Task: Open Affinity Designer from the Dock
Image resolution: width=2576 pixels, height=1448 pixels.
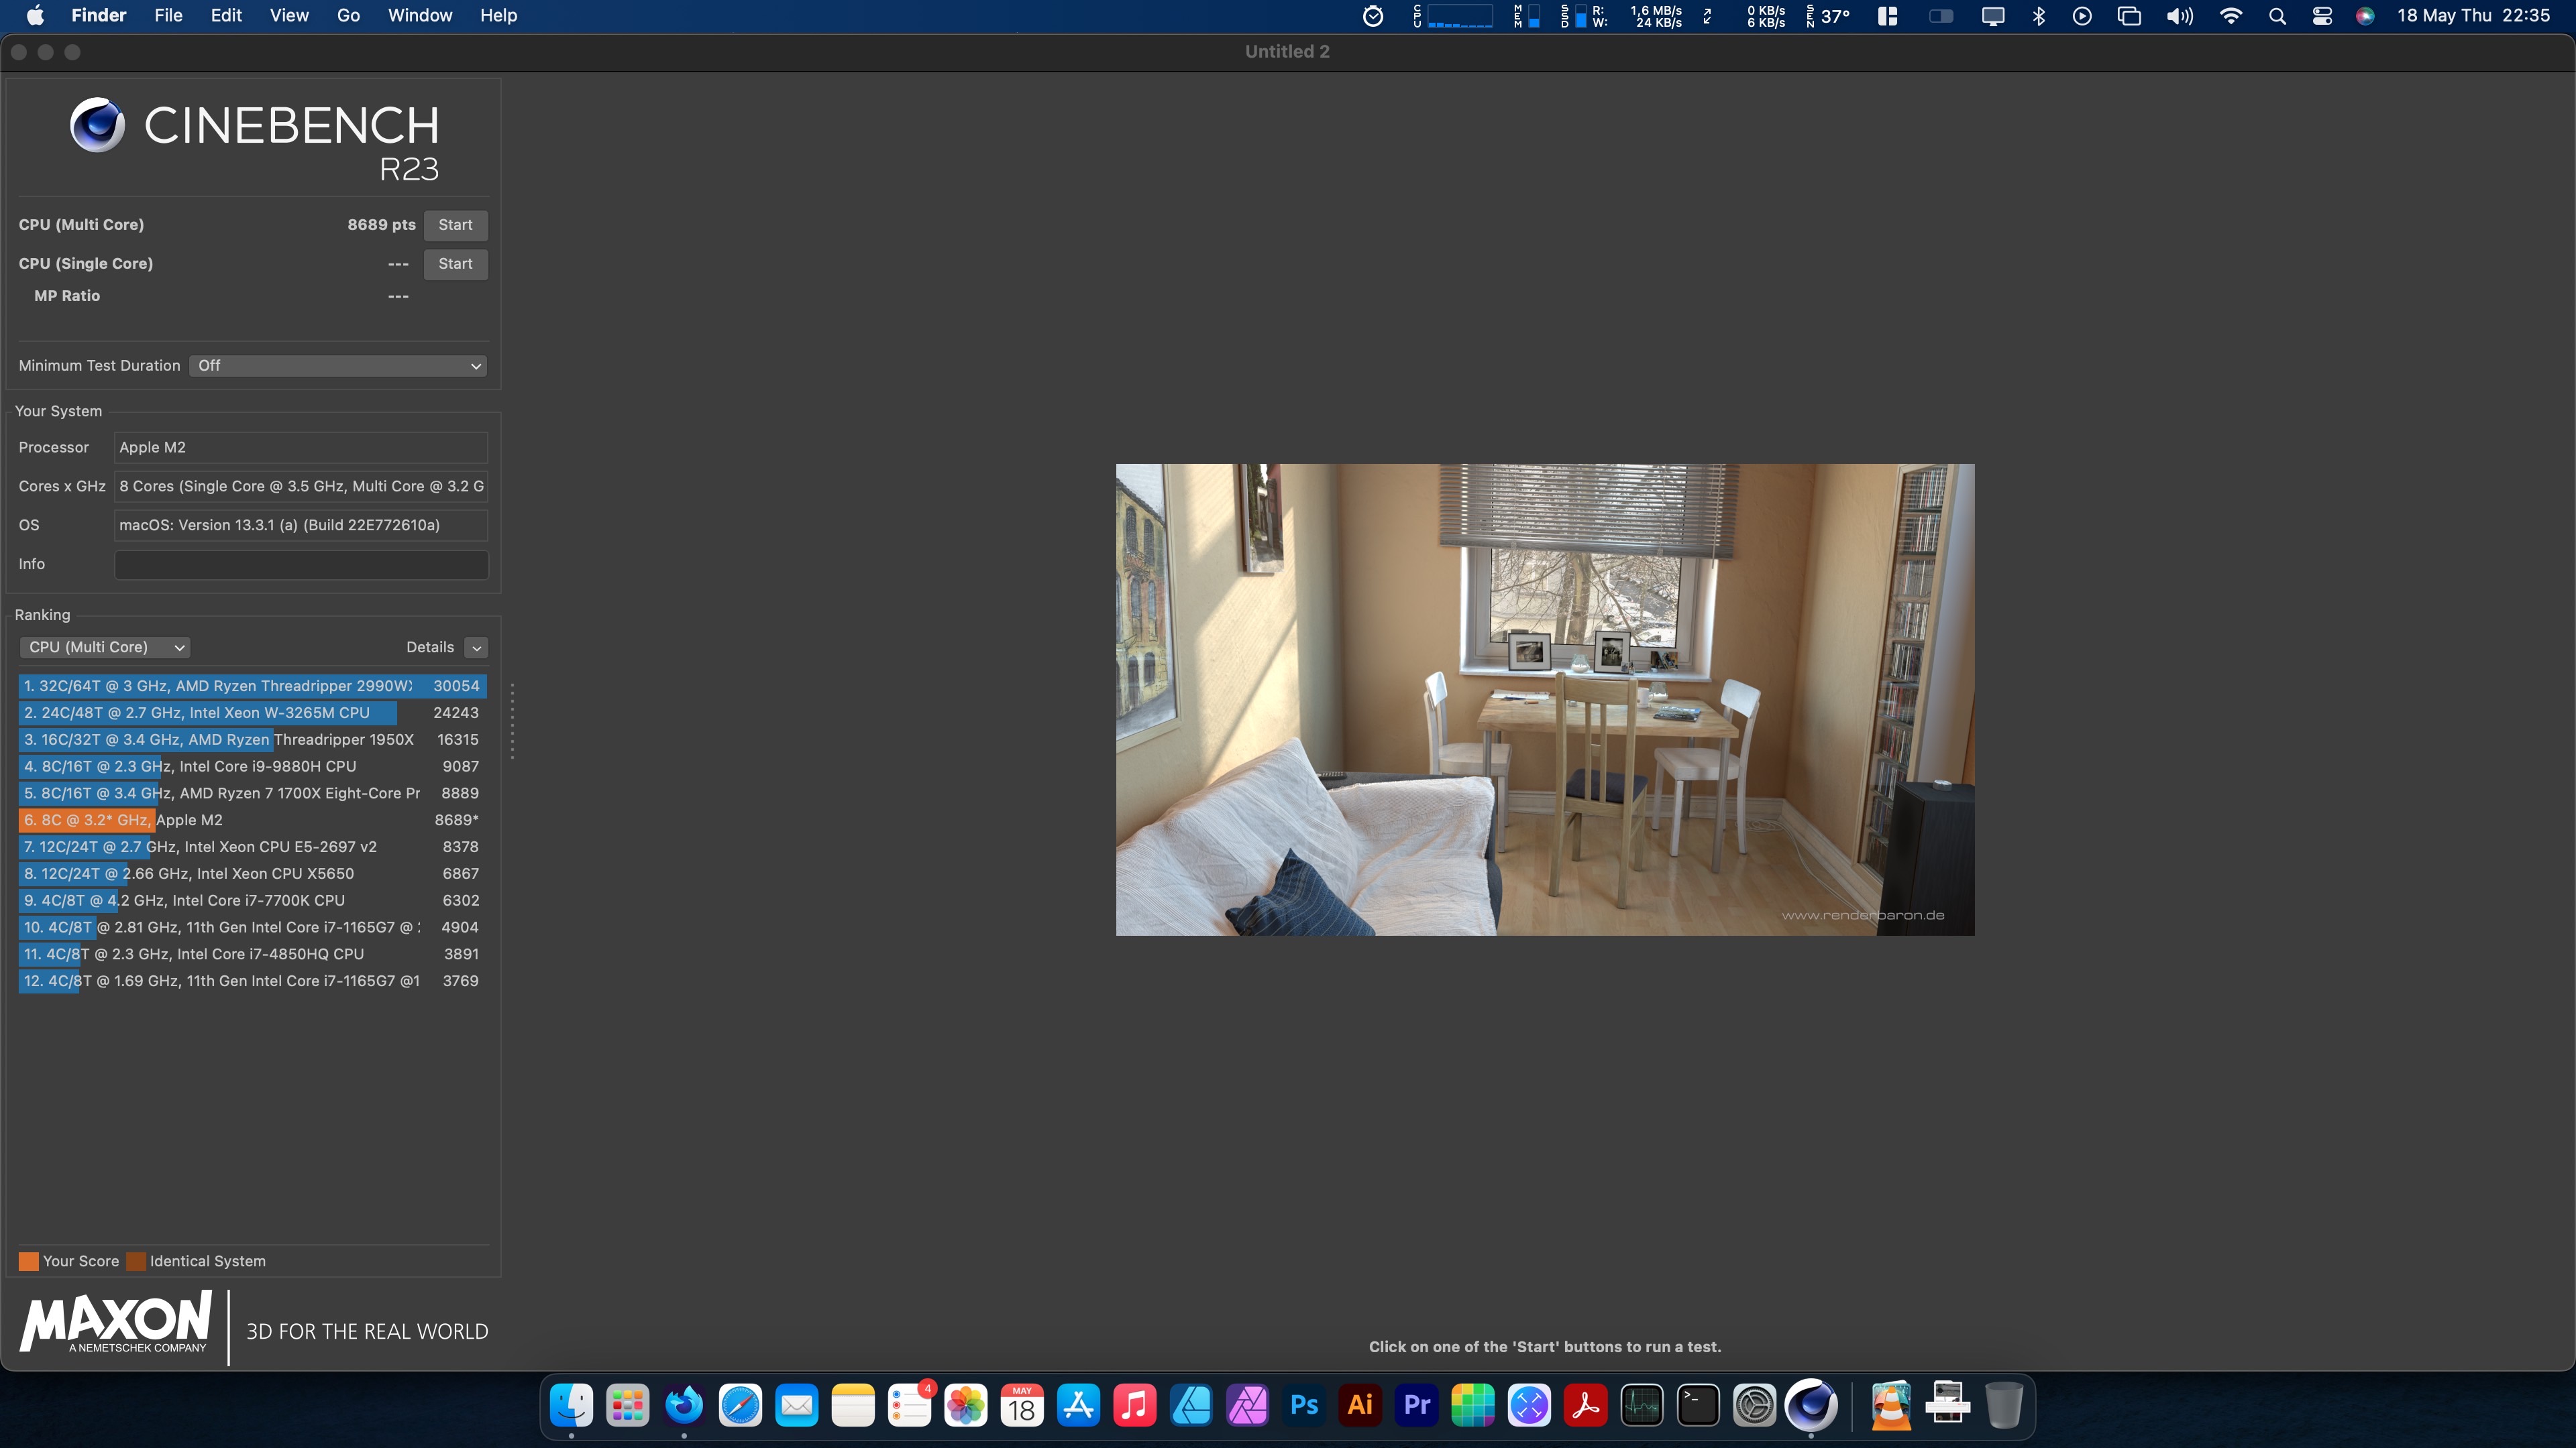Action: 1191,1406
